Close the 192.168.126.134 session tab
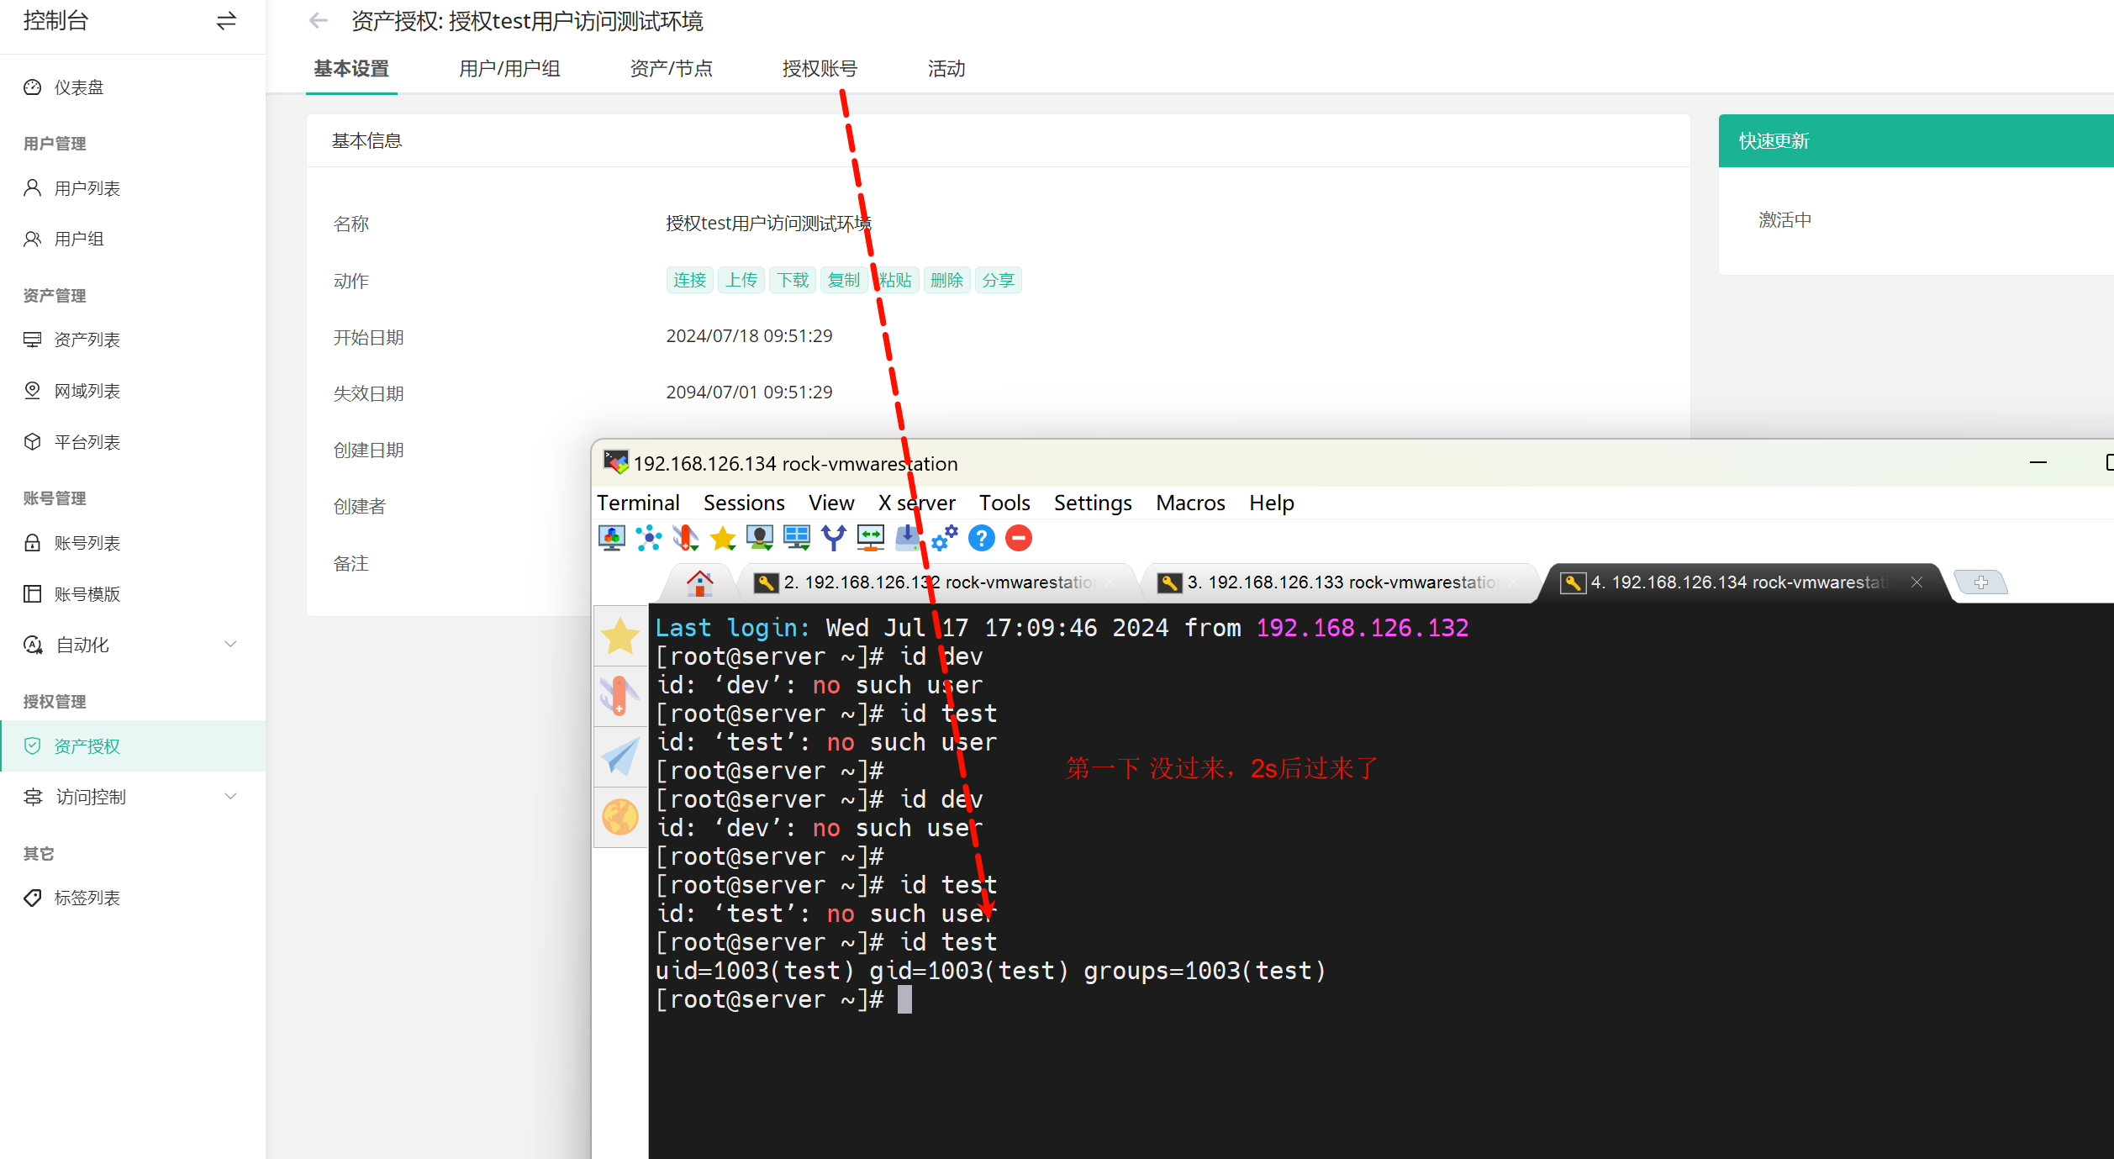 click(1916, 582)
